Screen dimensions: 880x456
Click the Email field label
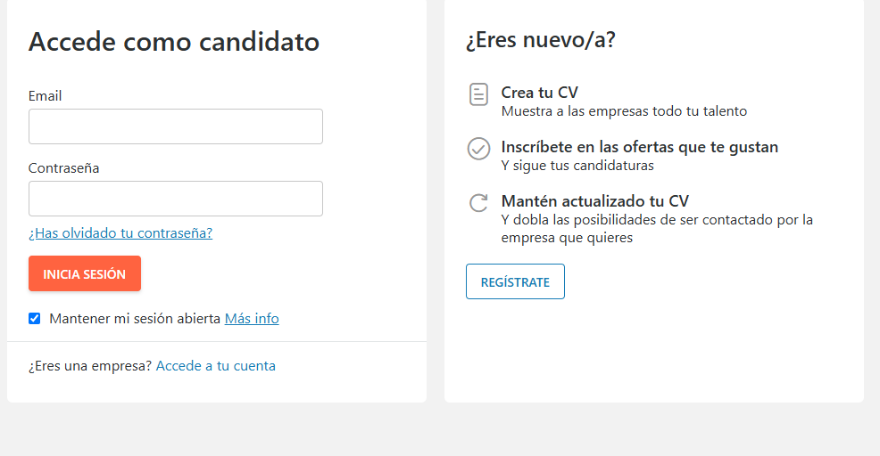[x=46, y=96]
